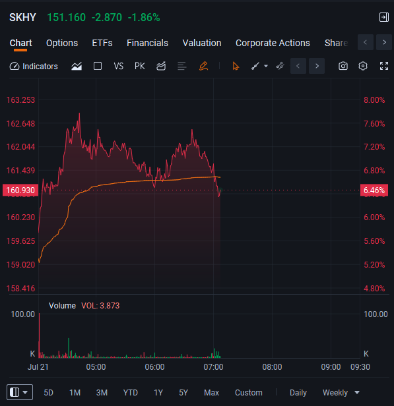
Task: Open the Financials tab
Action: (x=147, y=43)
